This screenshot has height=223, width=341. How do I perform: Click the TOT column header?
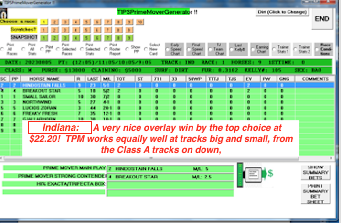pyautogui.click(x=125, y=79)
